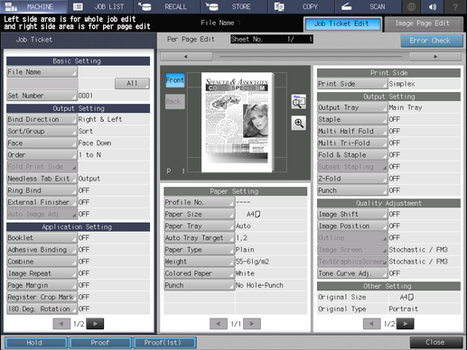Open the File Name setting
467x350 pixels.
[42, 72]
